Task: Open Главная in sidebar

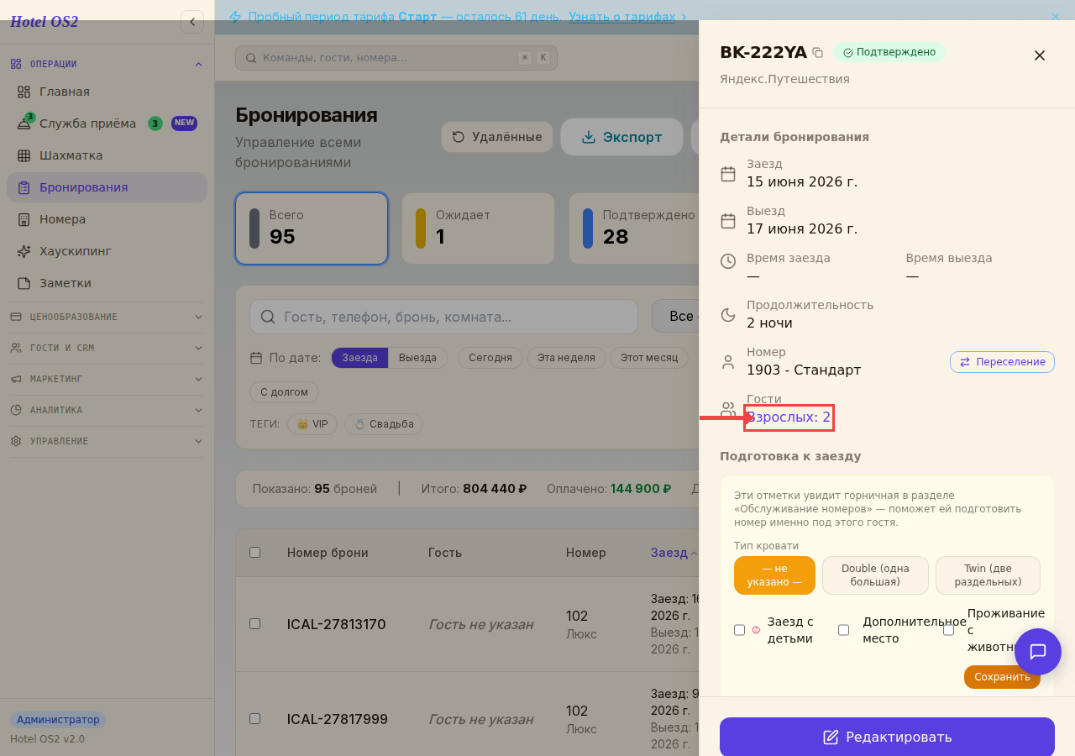Action: [x=107, y=92]
